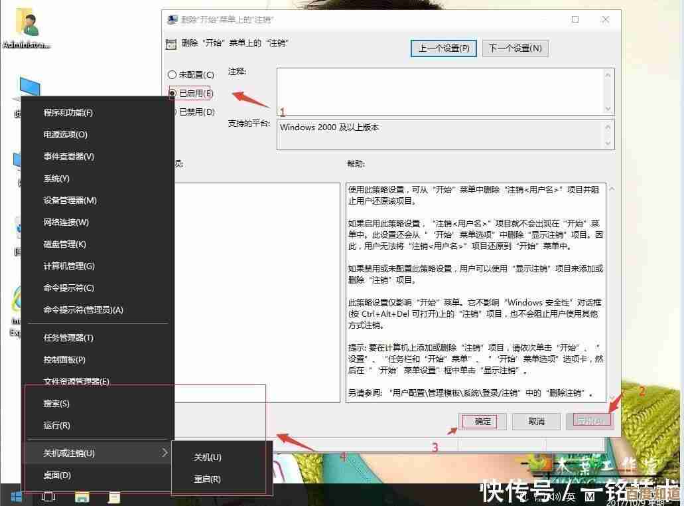Click the 注释 box scroll down arrow
The width and height of the screenshot is (684, 506).
click(x=608, y=108)
